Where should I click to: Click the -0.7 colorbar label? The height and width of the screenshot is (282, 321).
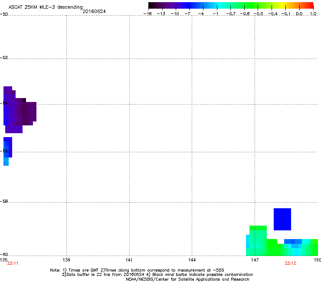231,14
